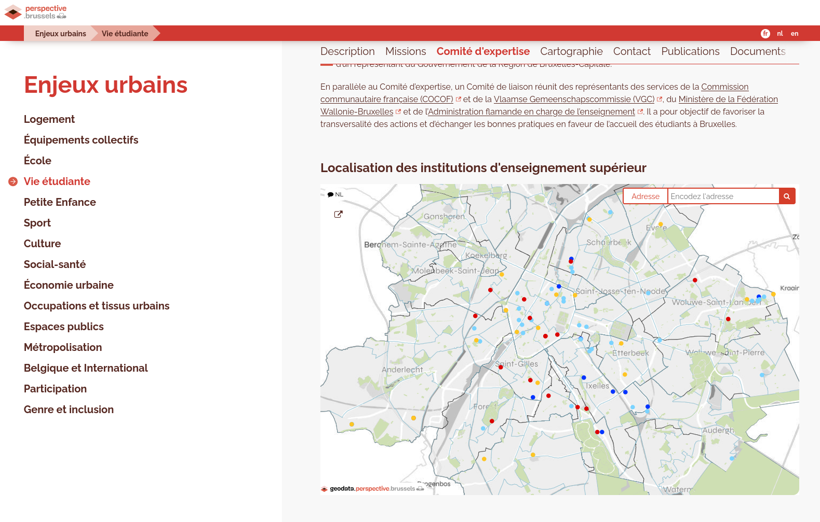Screen dimensions: 820x522
Task: Click the red arrow beside Vie étudiante
Action: pos(13,181)
